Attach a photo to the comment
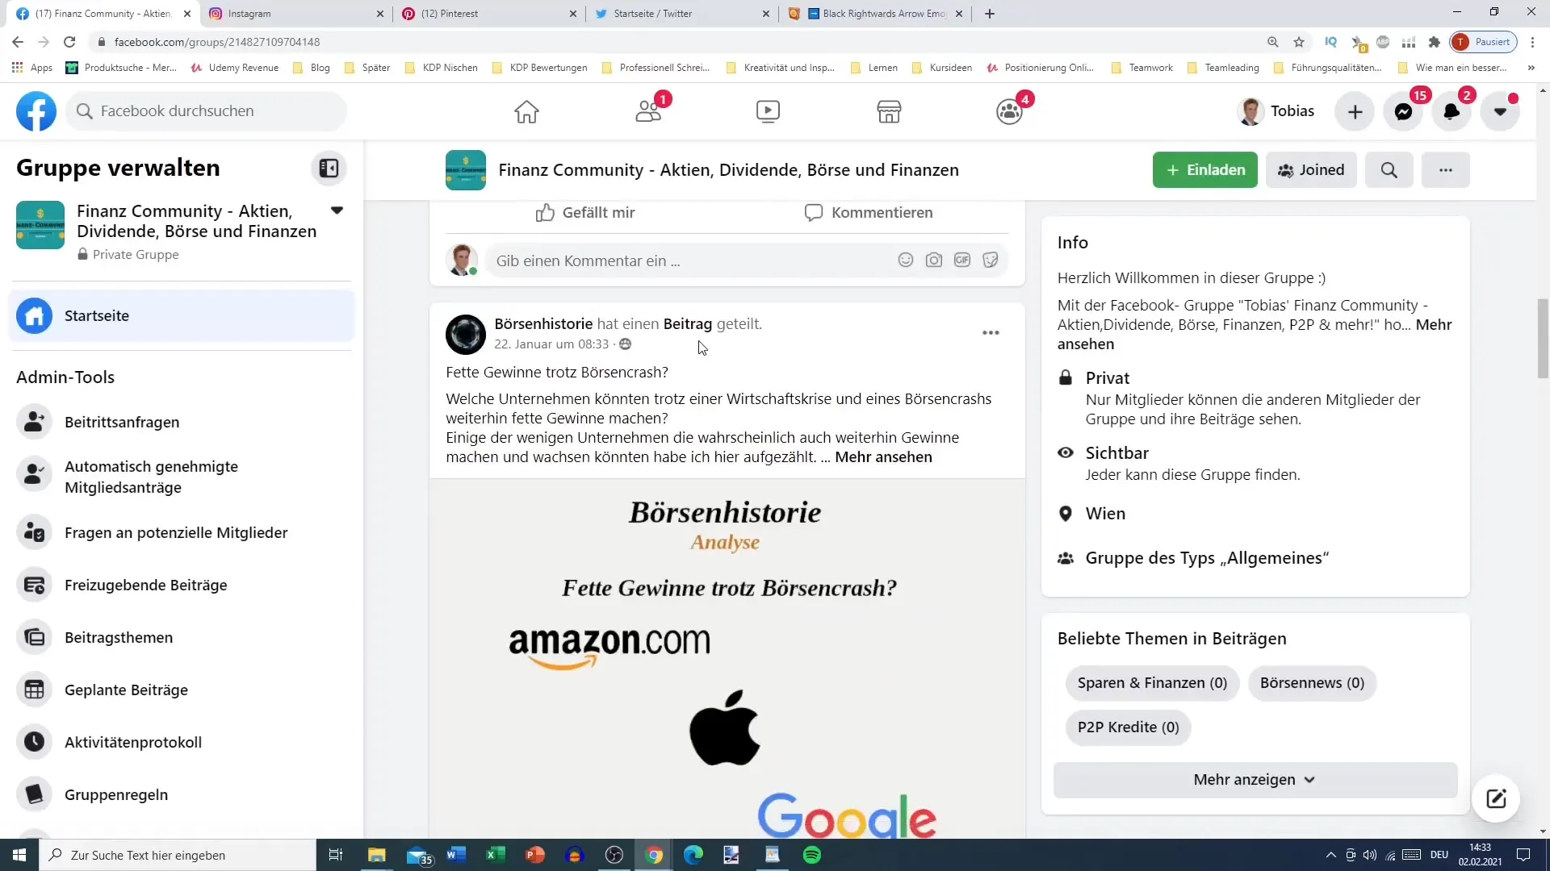This screenshot has height=871, width=1550. 934,260
